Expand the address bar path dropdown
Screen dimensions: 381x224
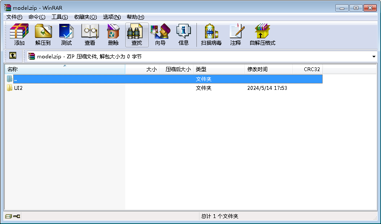click(374, 56)
